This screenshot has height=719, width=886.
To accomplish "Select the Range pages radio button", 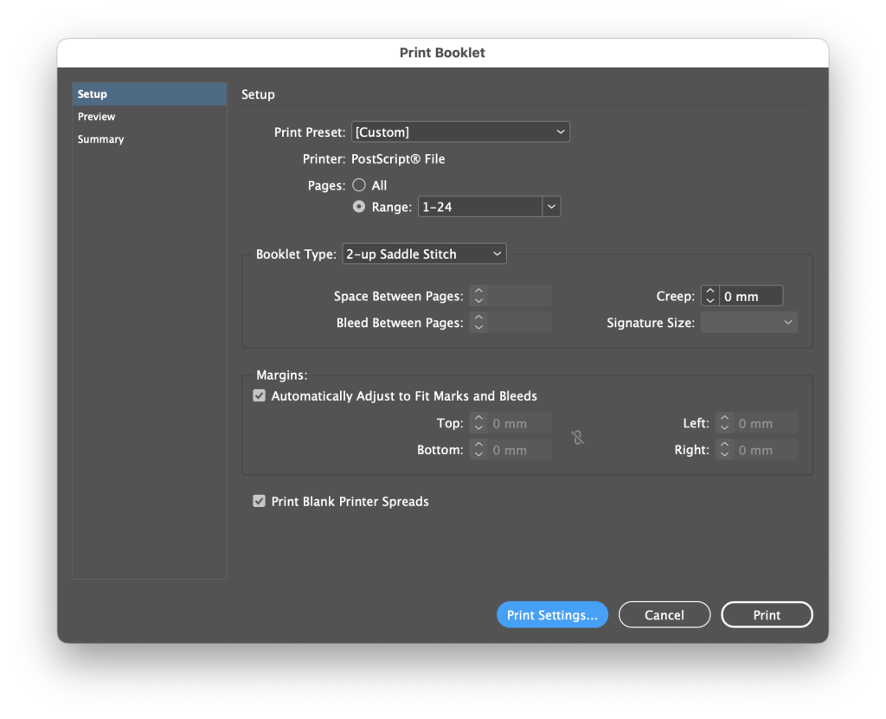I will [x=359, y=207].
